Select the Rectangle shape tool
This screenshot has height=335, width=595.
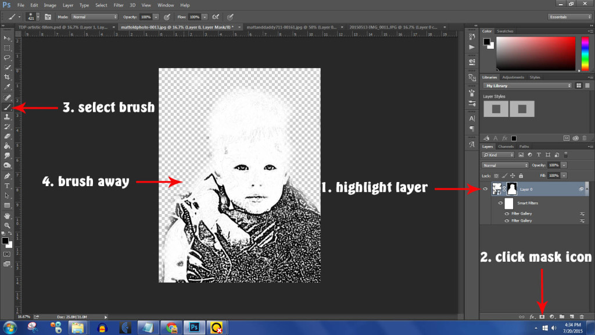[7, 205]
